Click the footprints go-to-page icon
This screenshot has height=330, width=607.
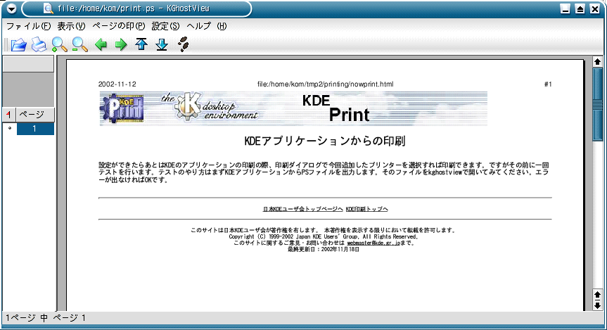click(184, 46)
